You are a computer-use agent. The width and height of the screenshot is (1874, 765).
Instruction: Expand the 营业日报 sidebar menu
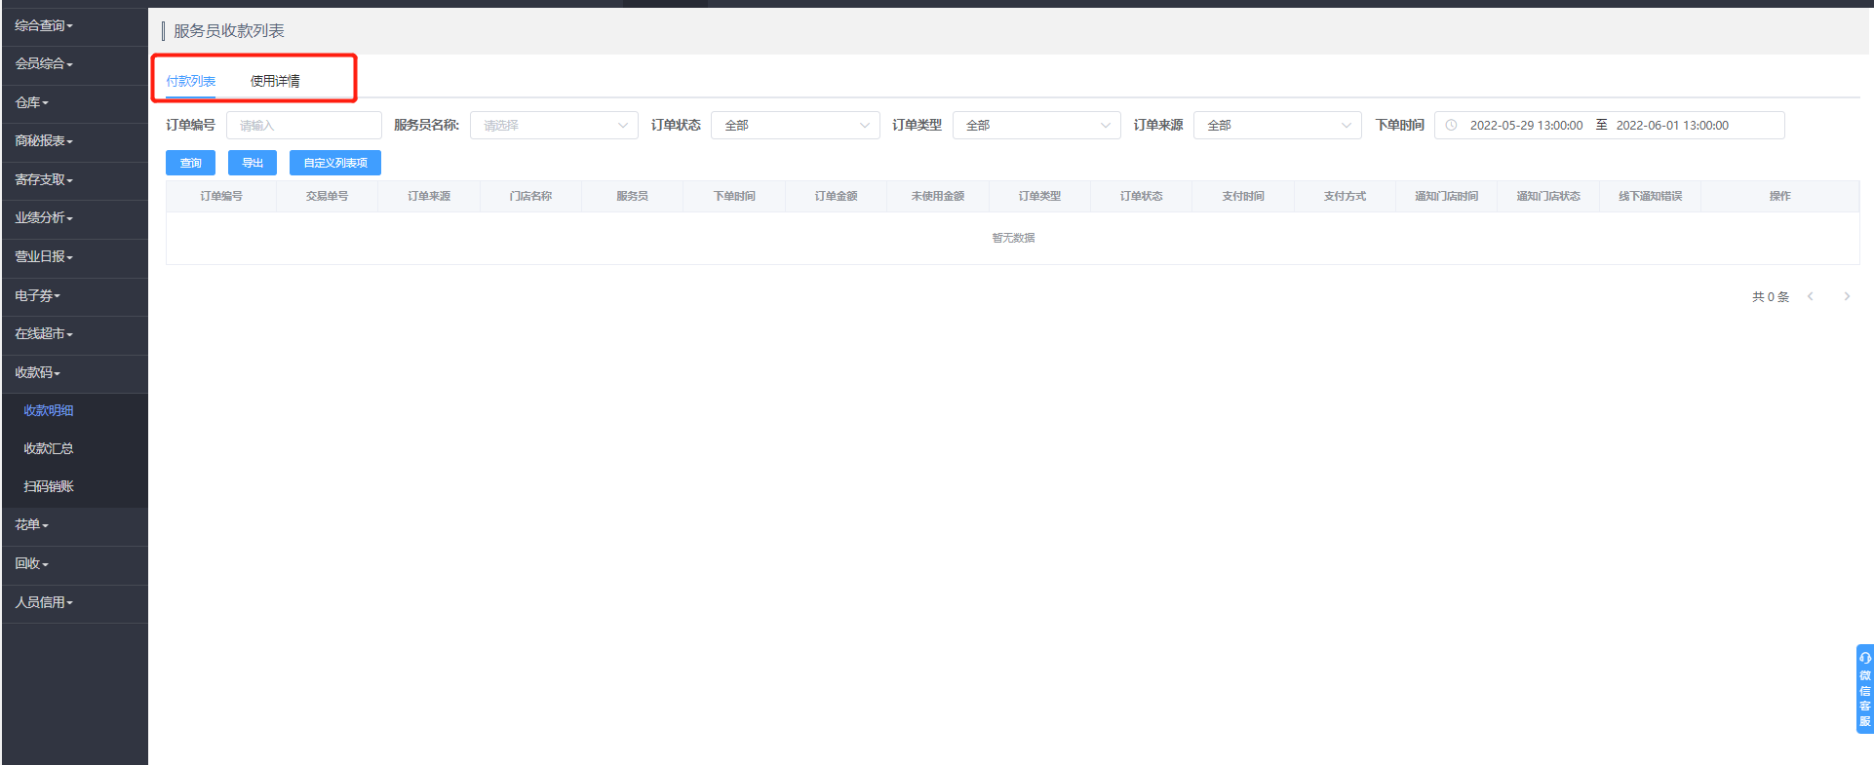click(x=74, y=257)
